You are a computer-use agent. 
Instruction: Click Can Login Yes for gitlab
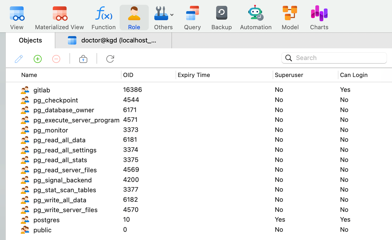click(x=345, y=90)
